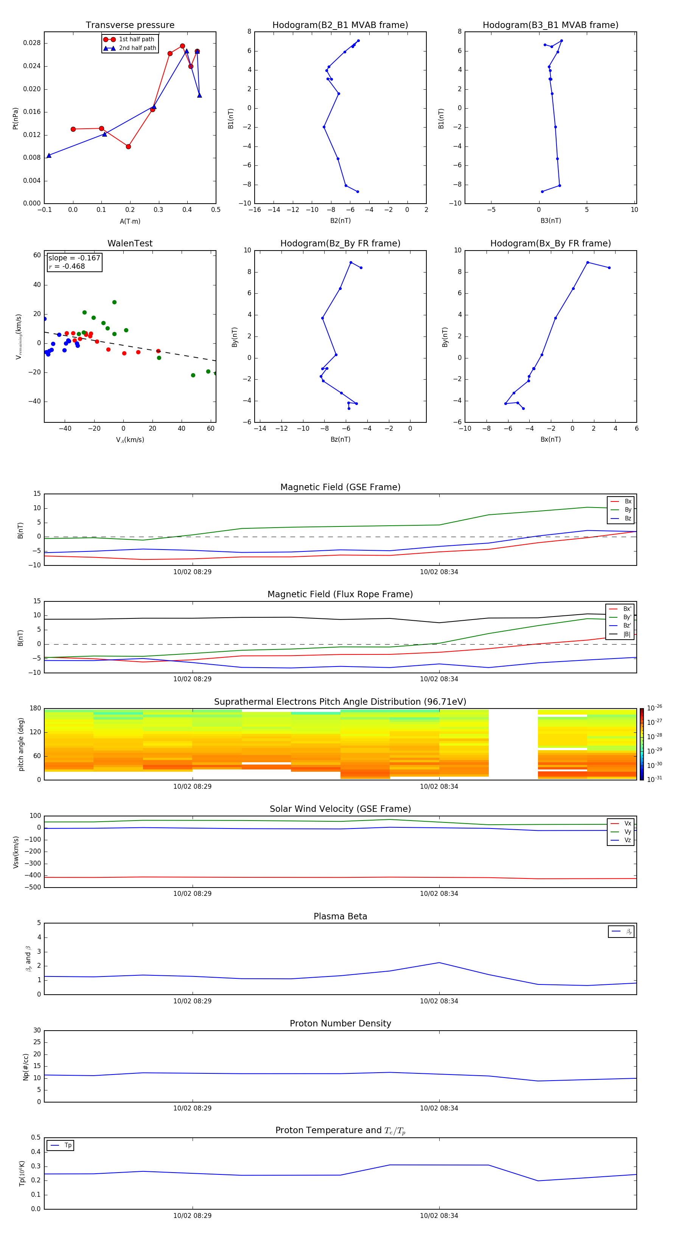Screen dimensions: 681x1249
Task: Click the pitch angle colorbar
Action: click(x=642, y=744)
